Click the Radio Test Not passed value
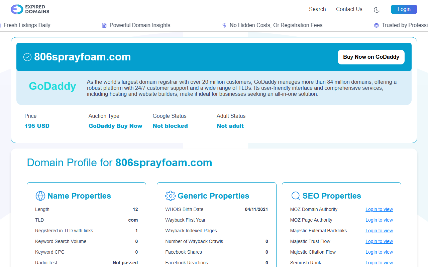 tap(125, 263)
